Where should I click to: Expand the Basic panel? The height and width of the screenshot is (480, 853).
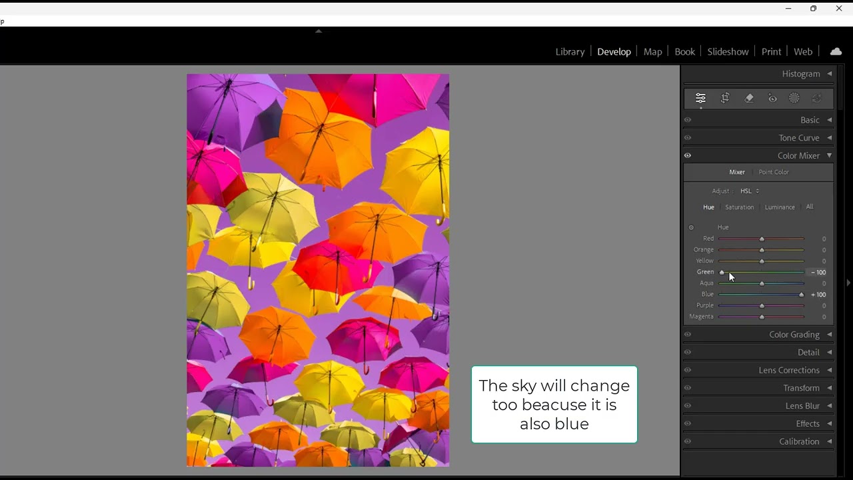coord(830,120)
